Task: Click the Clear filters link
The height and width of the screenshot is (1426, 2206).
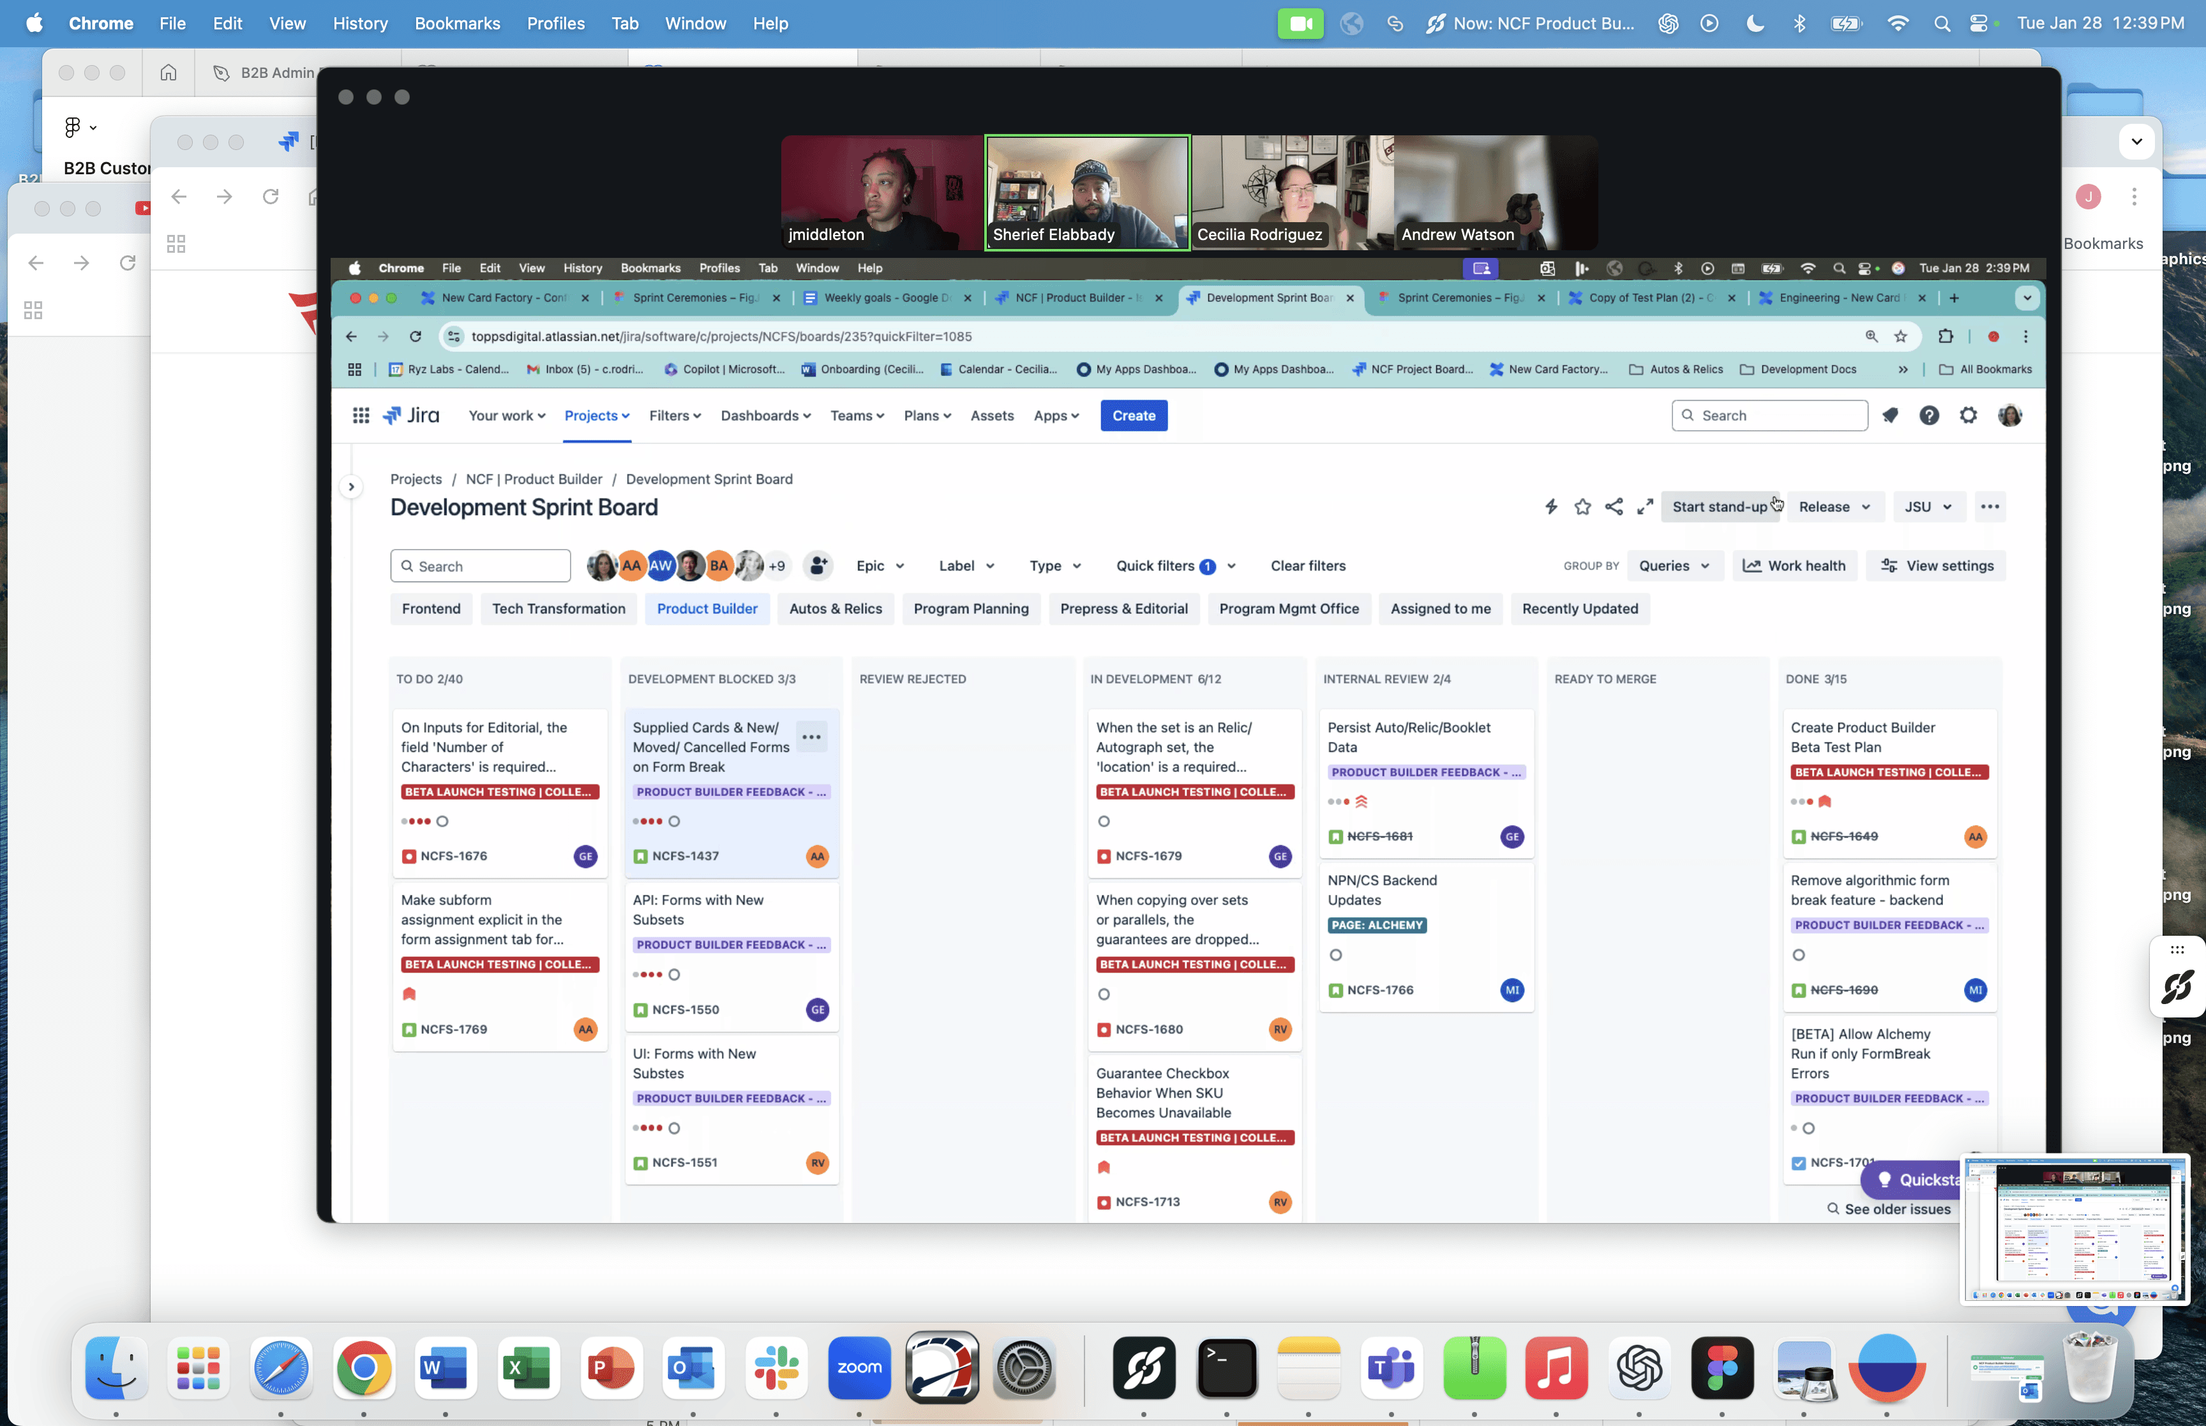Action: (x=1307, y=566)
